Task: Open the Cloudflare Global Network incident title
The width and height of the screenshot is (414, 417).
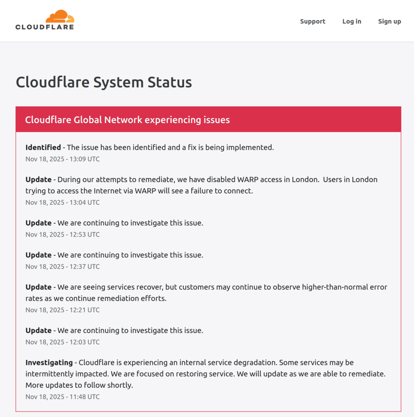Action: tap(127, 120)
